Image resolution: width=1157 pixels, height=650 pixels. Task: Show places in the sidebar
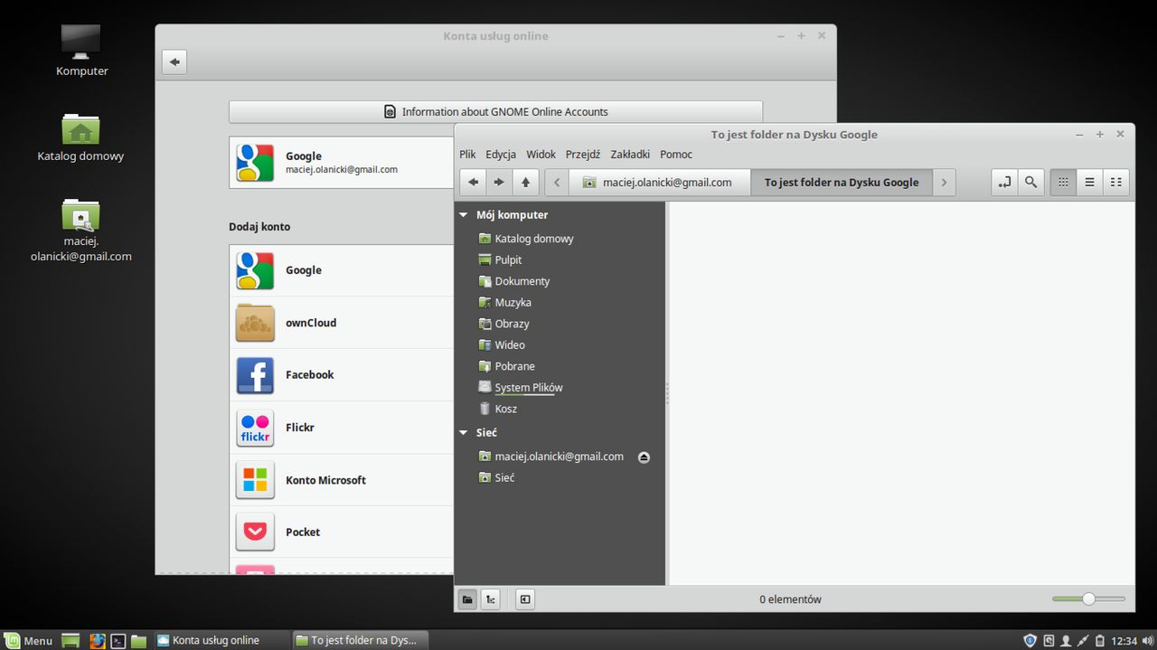(x=467, y=598)
